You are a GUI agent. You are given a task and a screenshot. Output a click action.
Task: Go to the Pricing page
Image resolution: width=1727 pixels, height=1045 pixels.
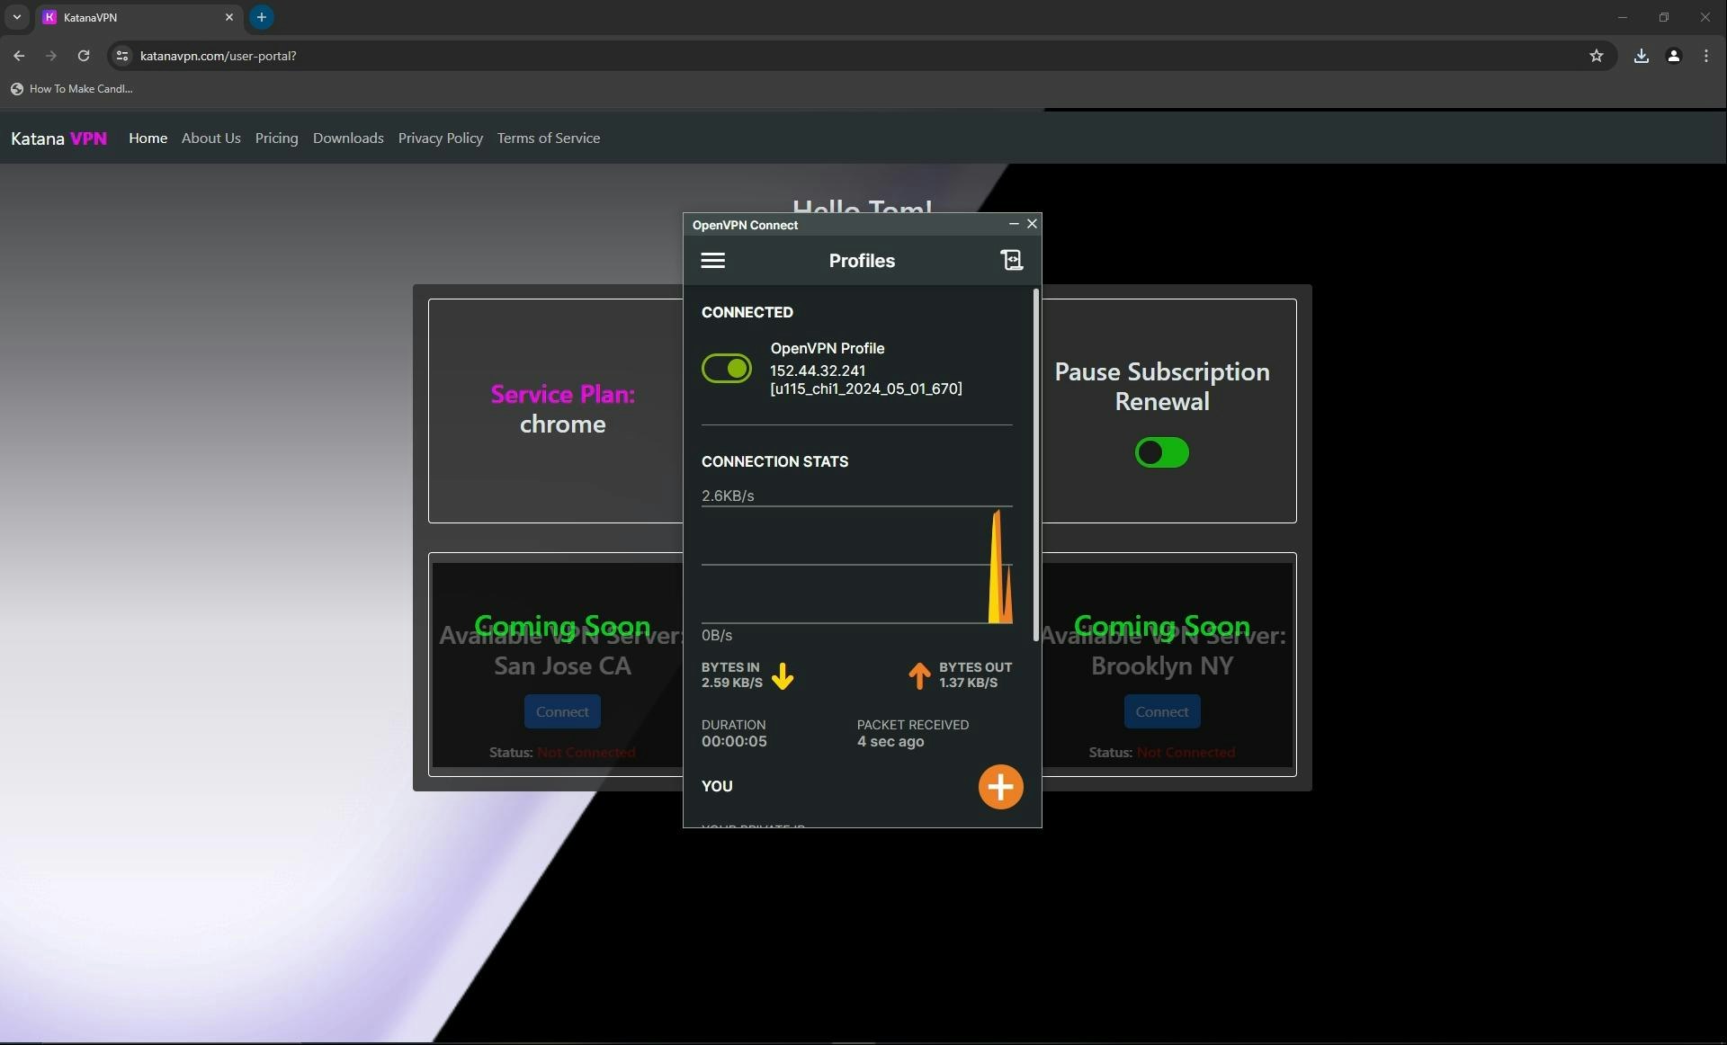[276, 138]
